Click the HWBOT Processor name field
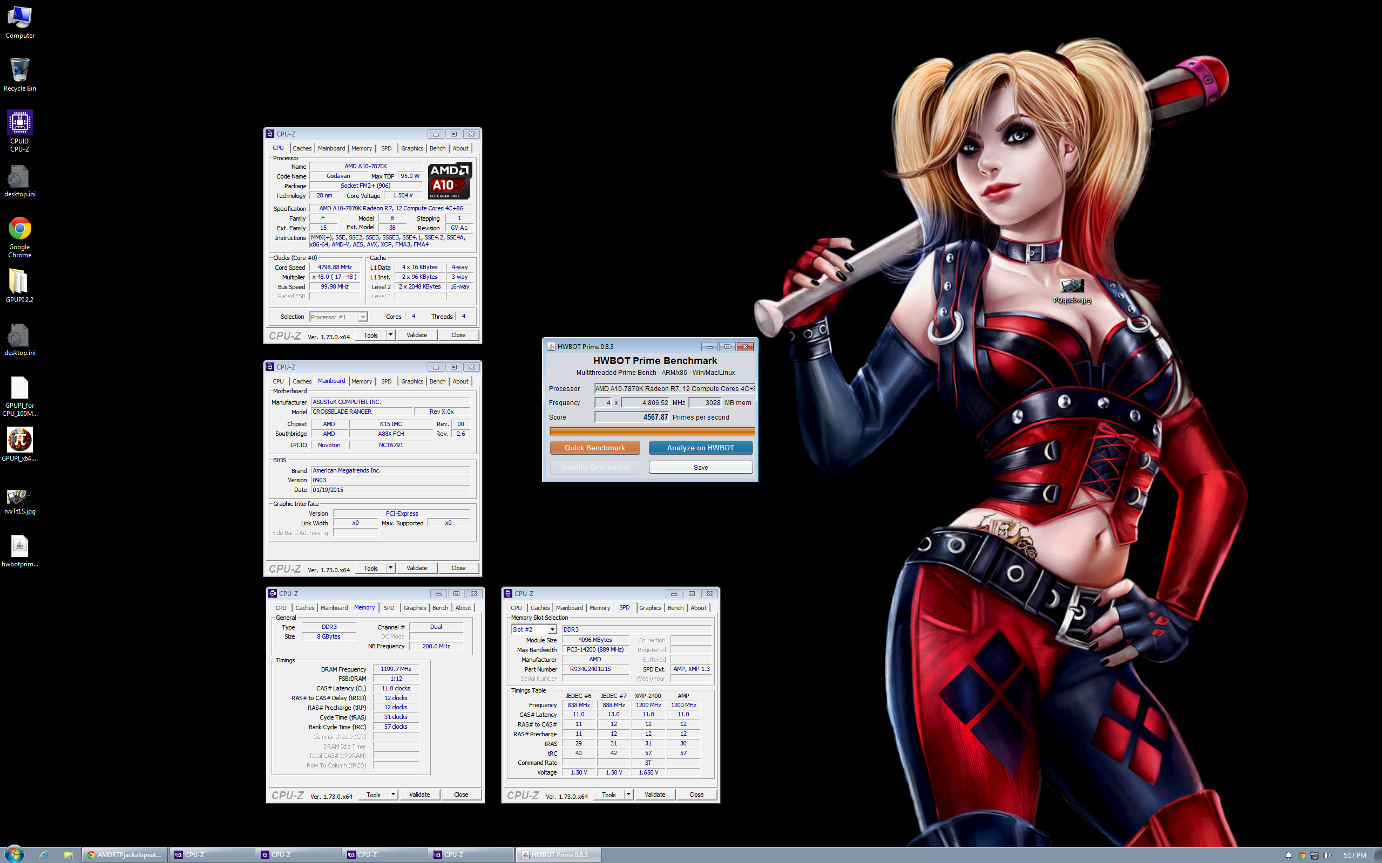This screenshot has height=863, width=1382. pyautogui.click(x=674, y=389)
